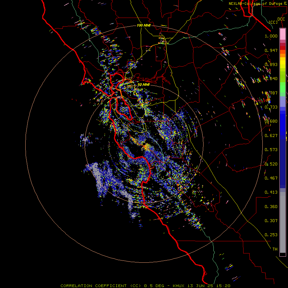This screenshot has width=288, height=288.
Task: Click the '100 NMI' range ring label
Action: pos(144,25)
